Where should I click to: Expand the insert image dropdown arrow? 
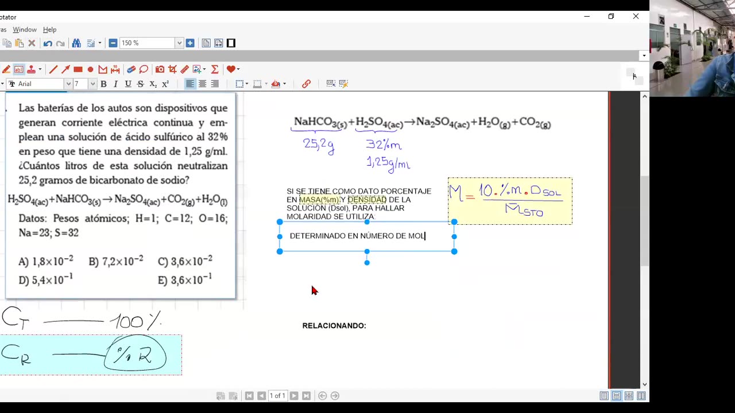[205, 69]
